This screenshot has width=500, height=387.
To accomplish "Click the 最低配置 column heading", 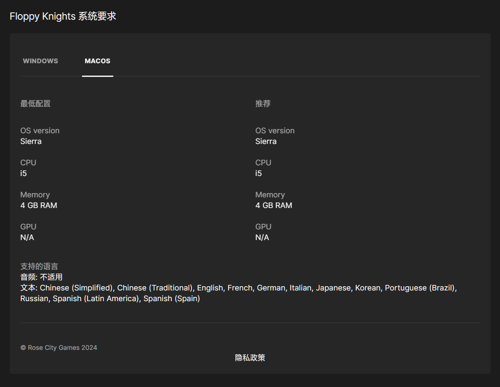I will coord(35,104).
